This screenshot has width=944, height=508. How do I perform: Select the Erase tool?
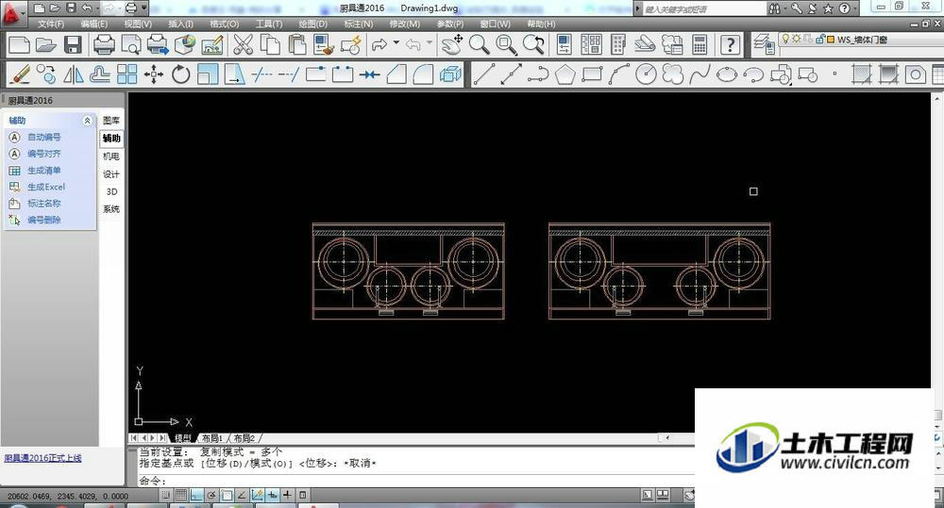tap(20, 74)
